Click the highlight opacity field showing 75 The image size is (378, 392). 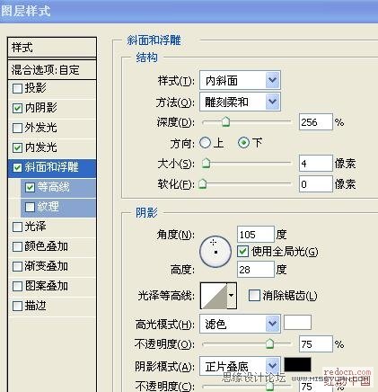[316, 343]
